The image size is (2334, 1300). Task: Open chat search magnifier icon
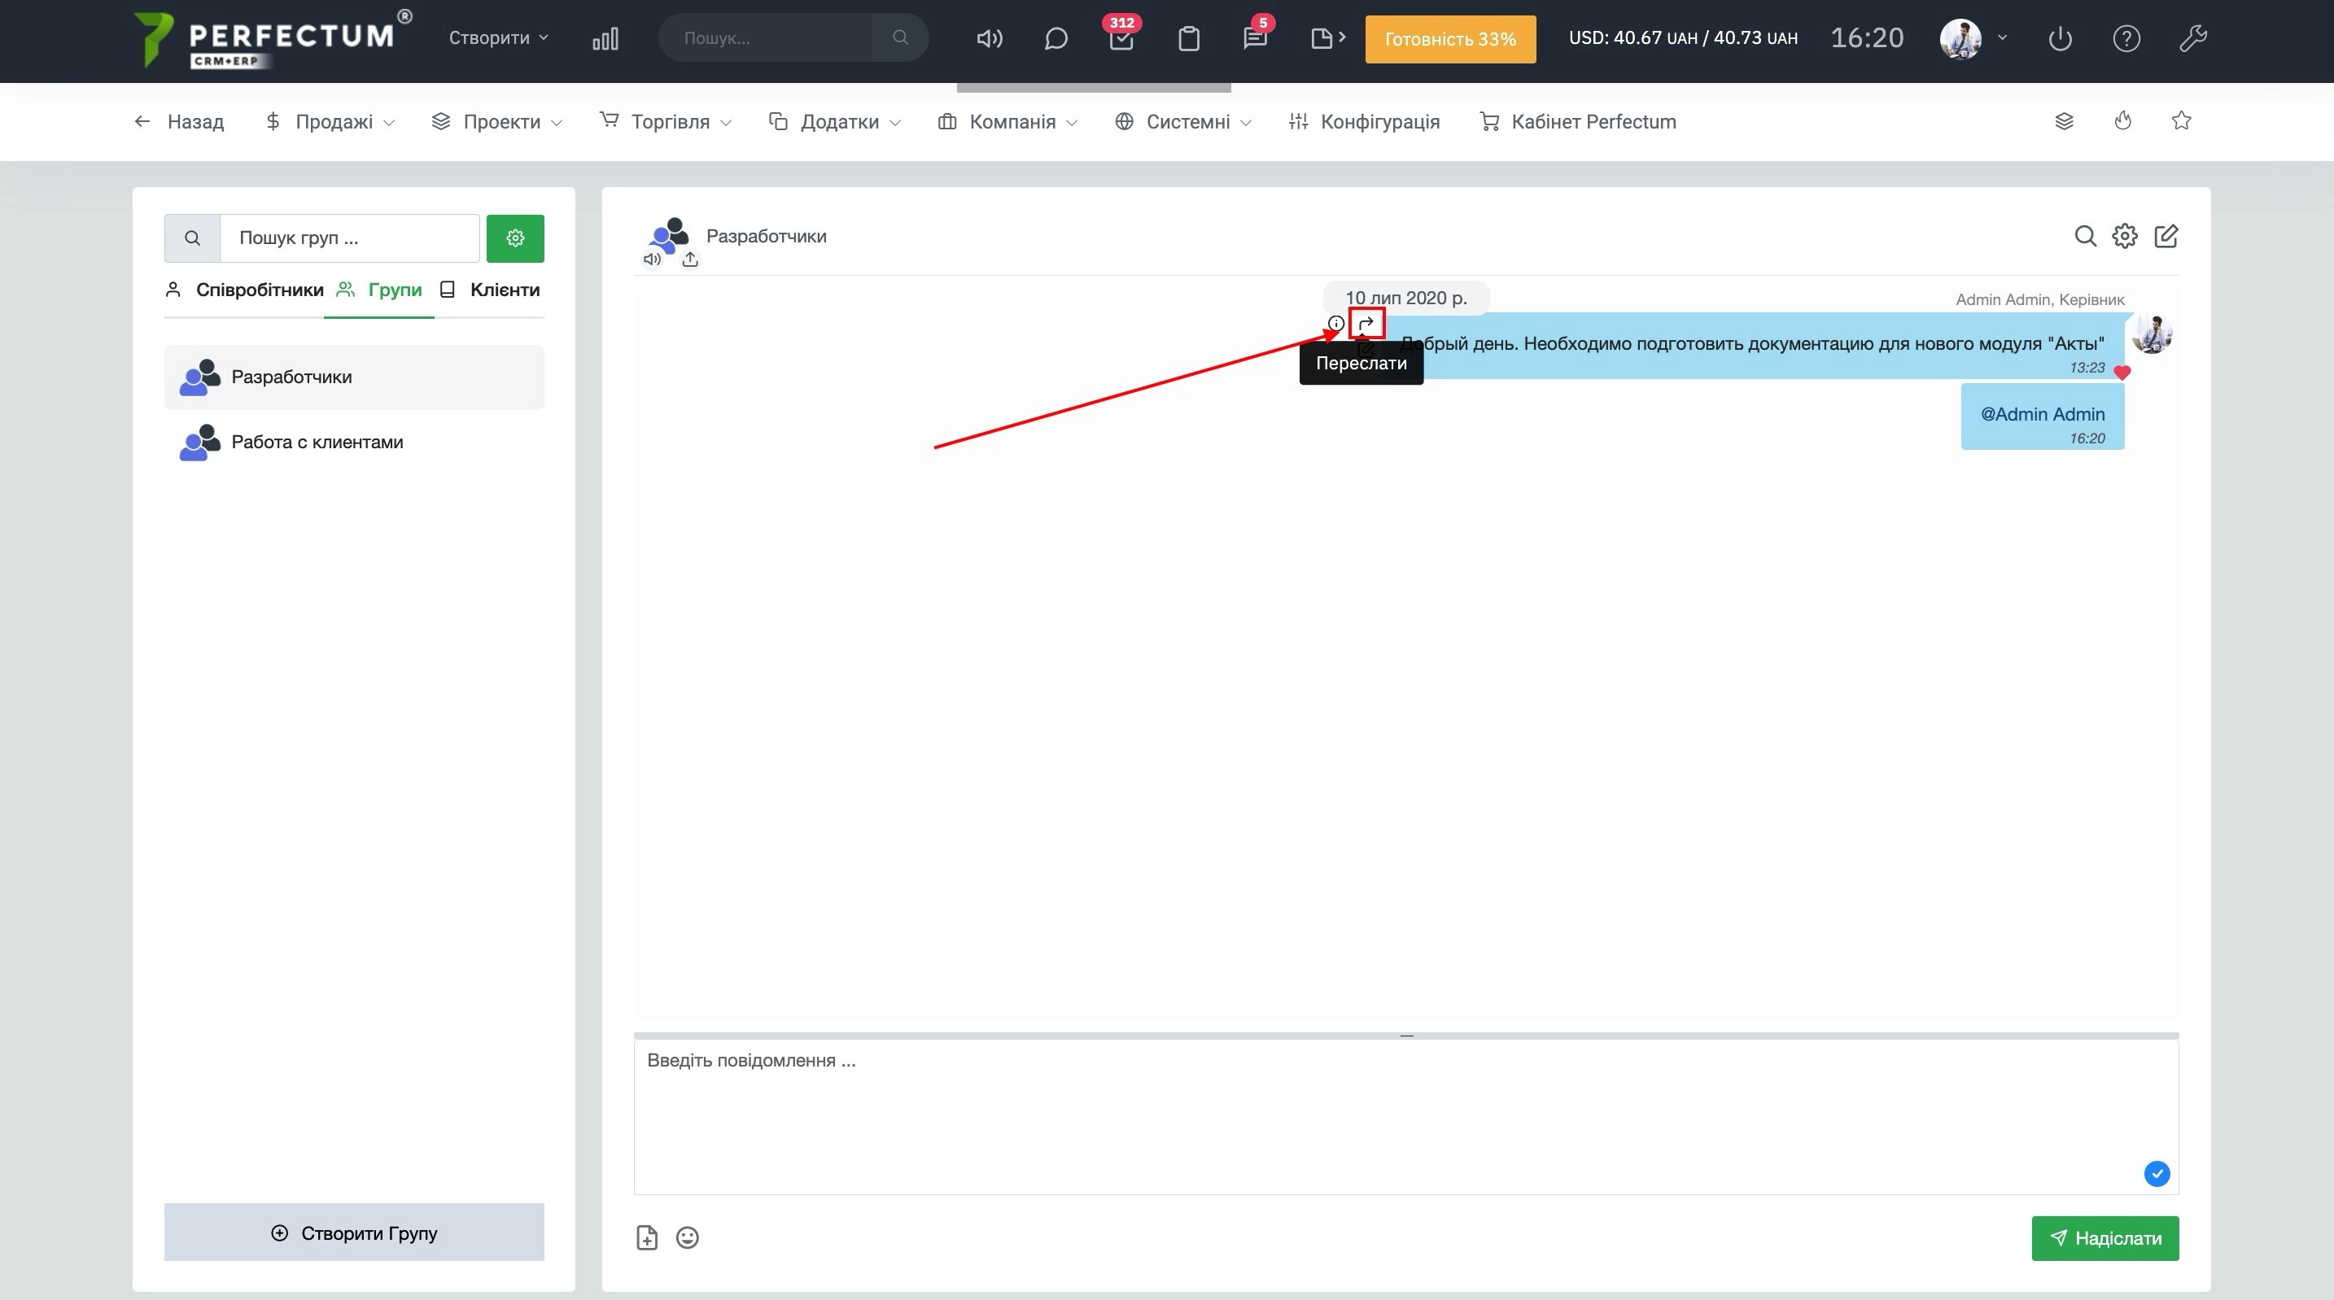(x=2085, y=237)
